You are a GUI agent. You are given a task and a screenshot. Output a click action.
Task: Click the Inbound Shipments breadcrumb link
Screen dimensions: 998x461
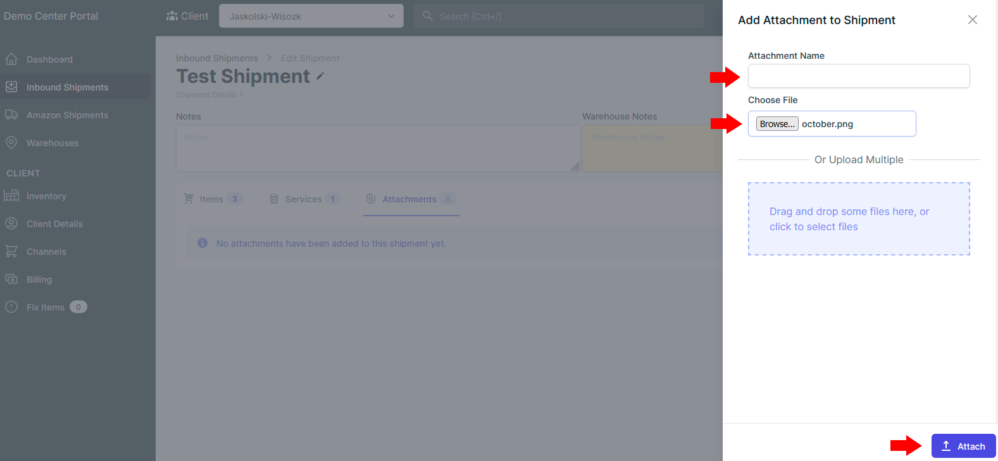pyautogui.click(x=217, y=58)
